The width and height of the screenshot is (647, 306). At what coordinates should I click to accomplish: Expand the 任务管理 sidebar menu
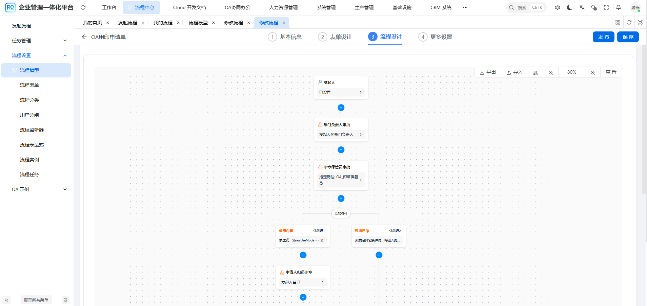point(39,41)
